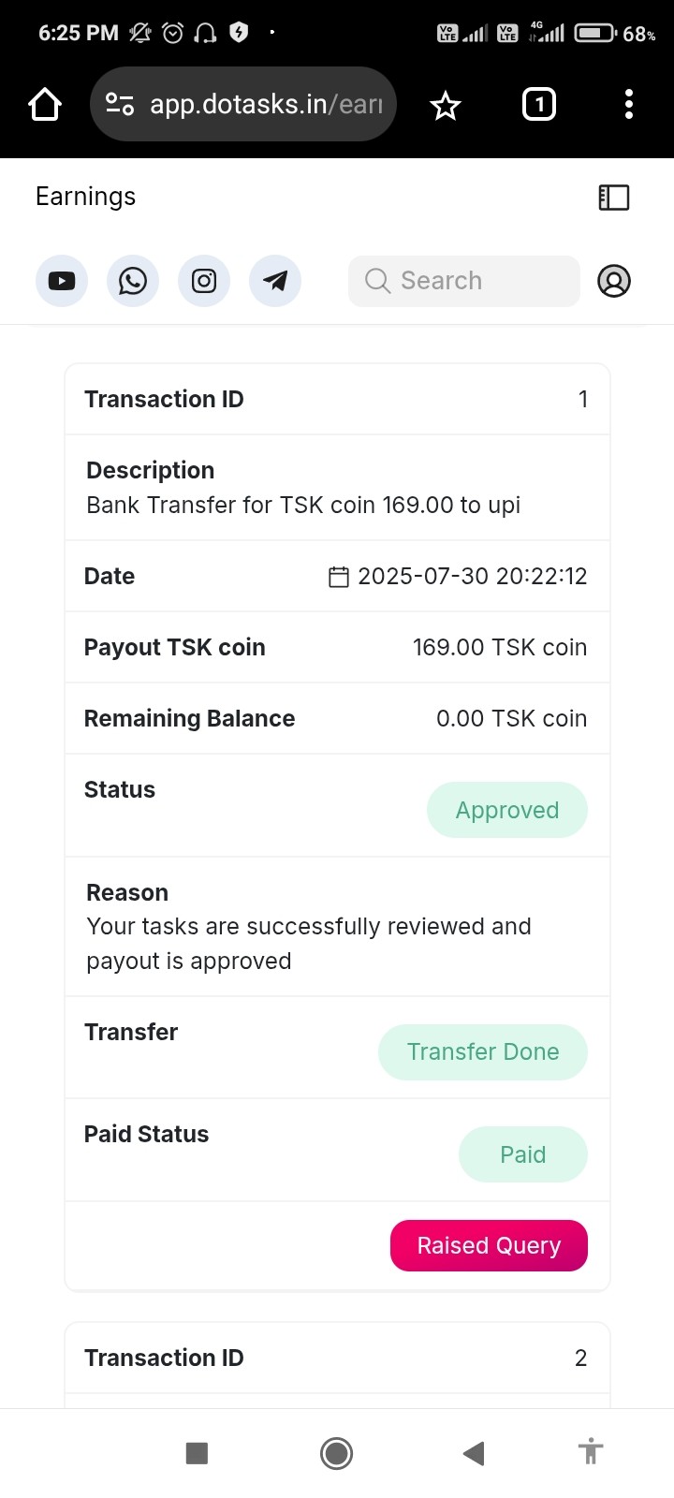Go to browser home page
The height and width of the screenshot is (1498, 674).
[x=45, y=105]
